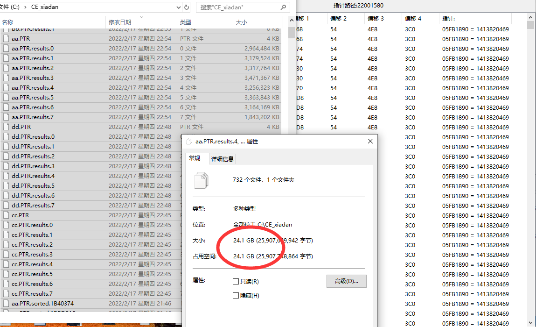Click the refresh icon beside the address bar
Image resolution: width=536 pixels, height=327 pixels.
[187, 7]
